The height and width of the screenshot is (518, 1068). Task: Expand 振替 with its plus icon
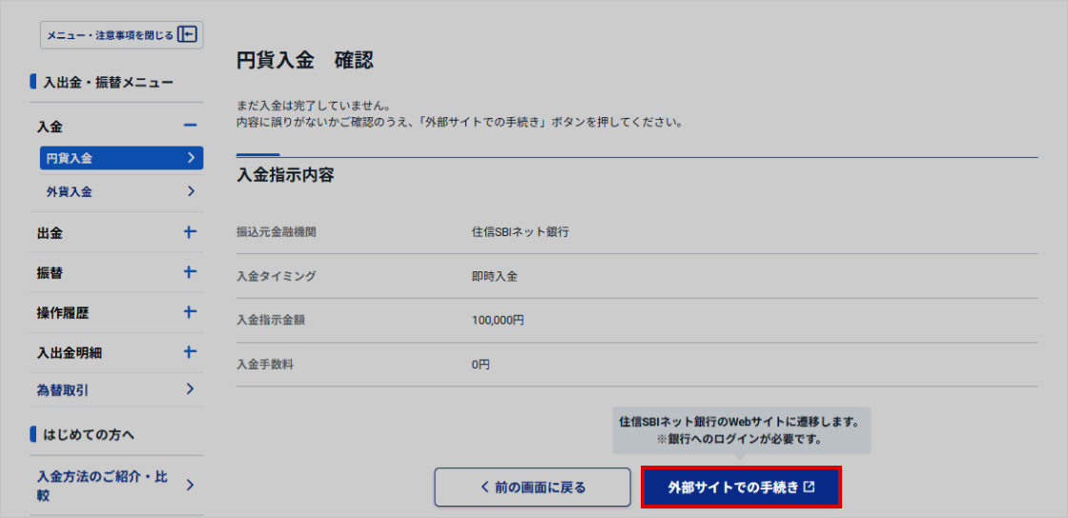[x=190, y=272]
